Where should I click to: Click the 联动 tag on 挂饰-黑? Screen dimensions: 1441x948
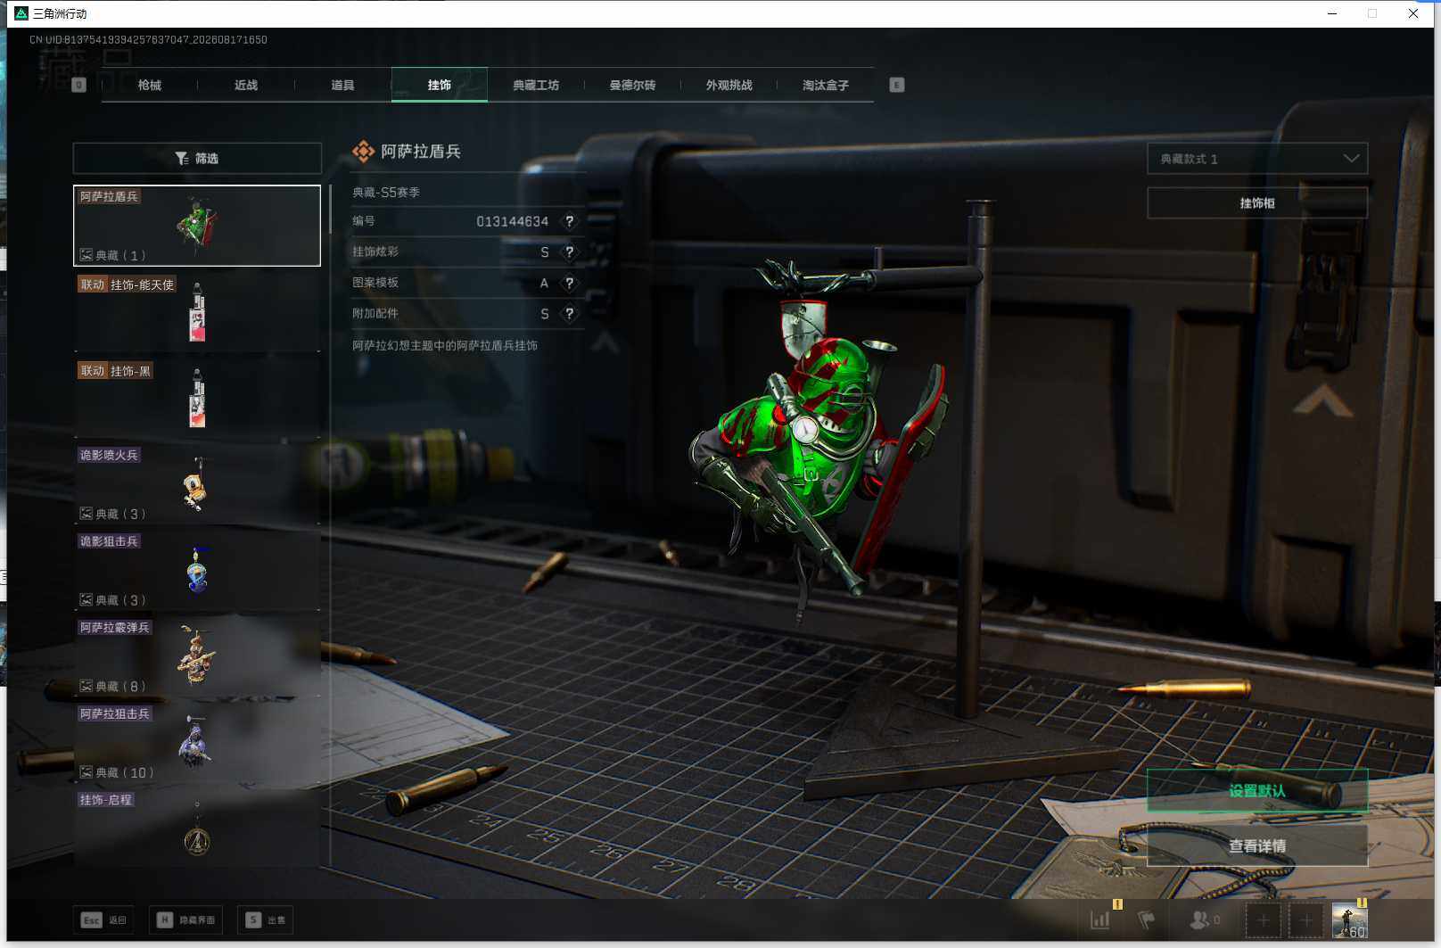93,371
